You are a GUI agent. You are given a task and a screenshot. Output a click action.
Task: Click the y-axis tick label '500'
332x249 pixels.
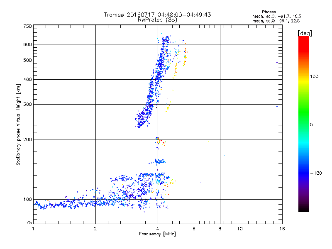[x=27, y=60]
